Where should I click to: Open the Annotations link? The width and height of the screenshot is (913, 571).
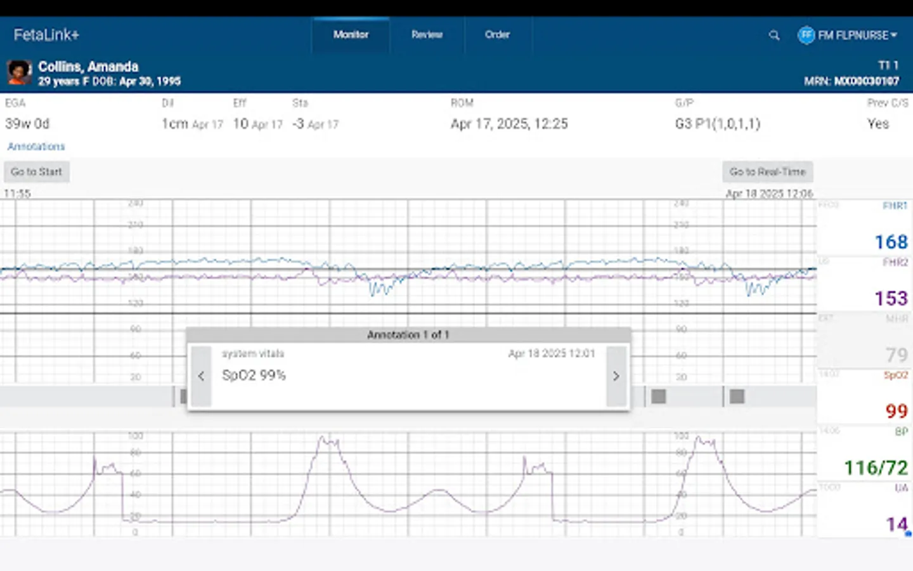(x=36, y=147)
